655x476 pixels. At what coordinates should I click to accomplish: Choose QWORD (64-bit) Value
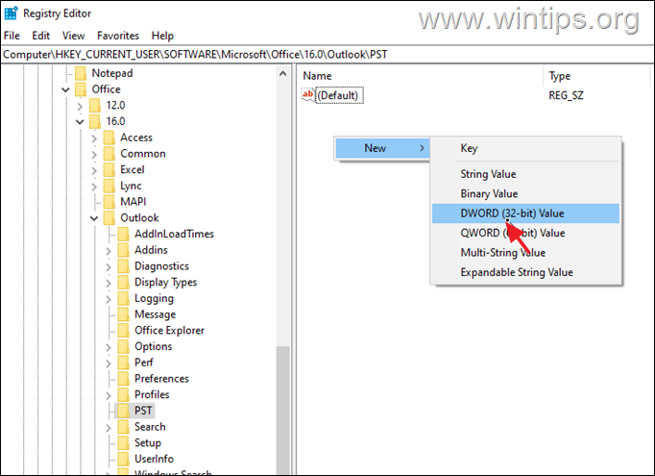pos(525,233)
